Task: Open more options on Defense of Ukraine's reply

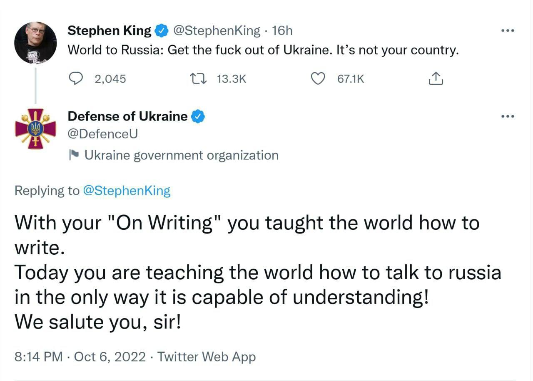Action: [x=508, y=117]
